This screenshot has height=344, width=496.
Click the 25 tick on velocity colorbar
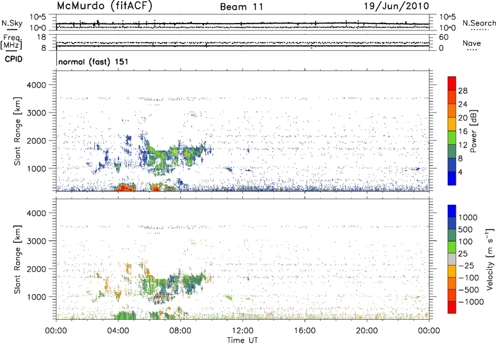pyautogui.click(x=463, y=253)
